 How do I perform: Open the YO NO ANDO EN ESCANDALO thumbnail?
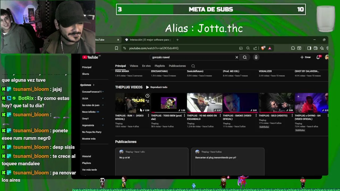coord(205,103)
